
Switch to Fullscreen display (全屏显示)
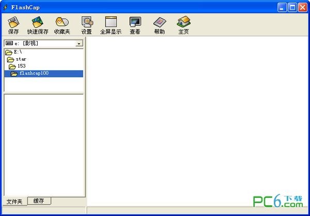(111, 22)
